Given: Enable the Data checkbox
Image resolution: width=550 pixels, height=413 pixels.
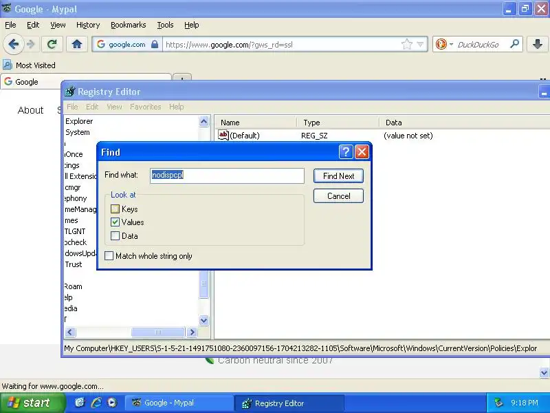Looking at the screenshot, I should (x=115, y=235).
